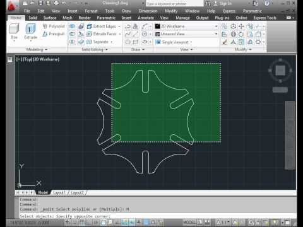Toggle MODEL space button in status bar
Viewport: 303px width, 227px height.
189,222
